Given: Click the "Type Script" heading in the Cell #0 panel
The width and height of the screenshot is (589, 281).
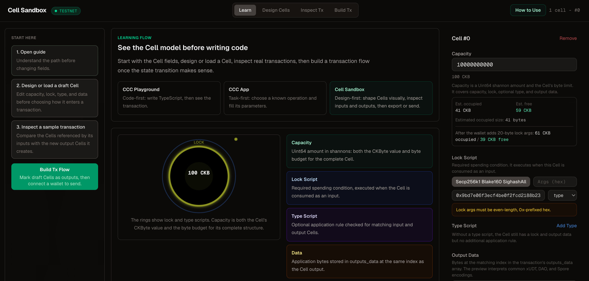Looking at the screenshot, I should click(464, 226).
